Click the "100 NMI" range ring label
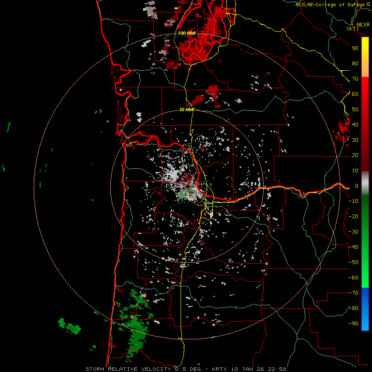This screenshot has height=372, width=372. [187, 33]
